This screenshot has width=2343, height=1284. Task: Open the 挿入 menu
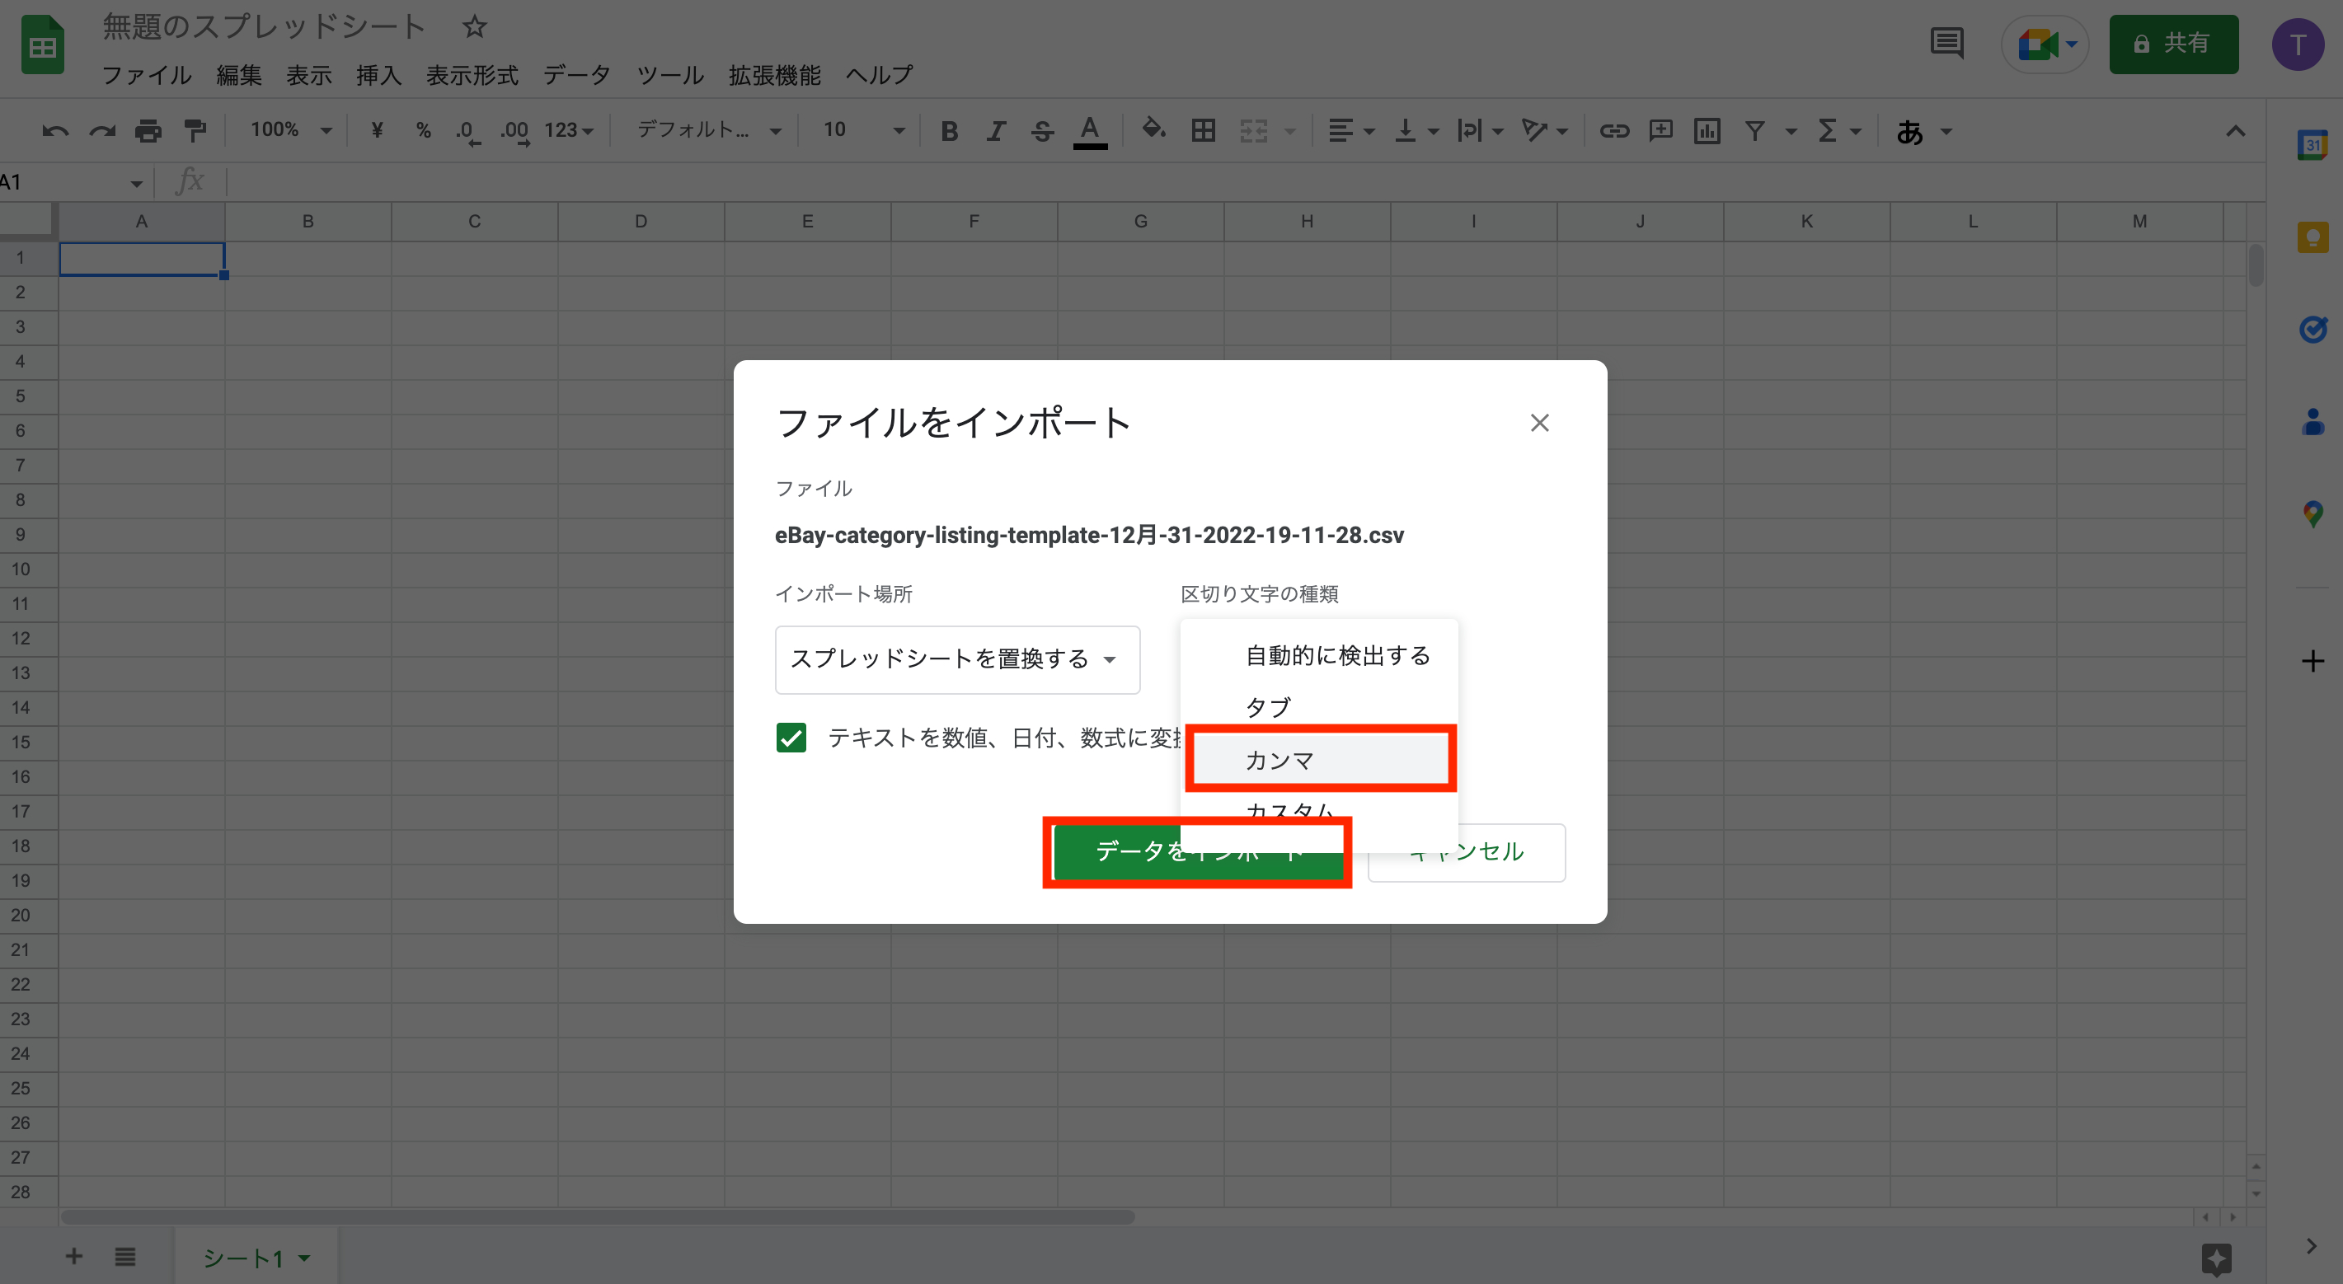(379, 76)
